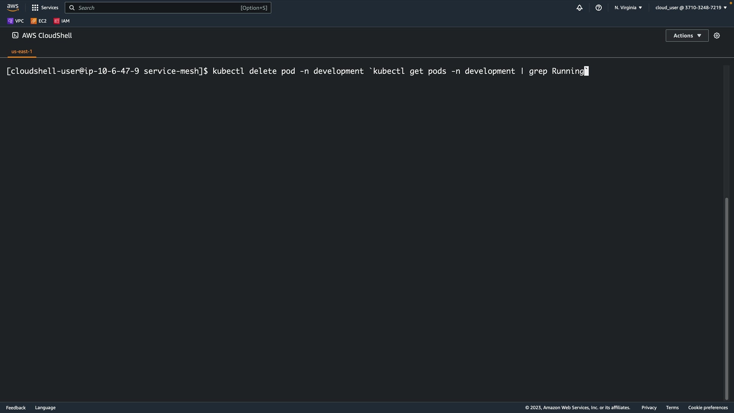Click the CloudShell terminal icon beside title
Viewport: 734px width, 413px height.
(15, 35)
